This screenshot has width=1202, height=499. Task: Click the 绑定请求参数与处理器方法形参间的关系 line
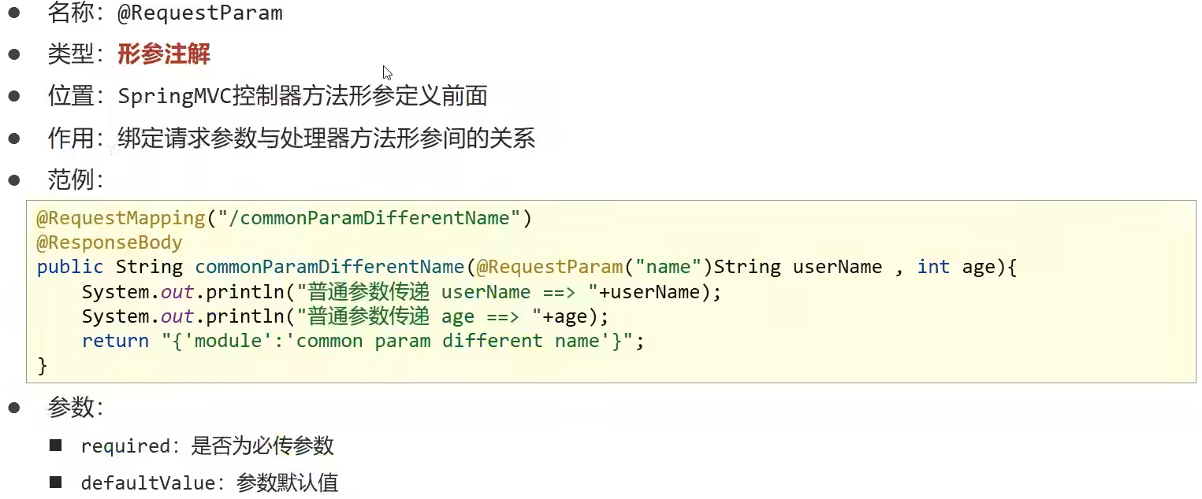326,138
